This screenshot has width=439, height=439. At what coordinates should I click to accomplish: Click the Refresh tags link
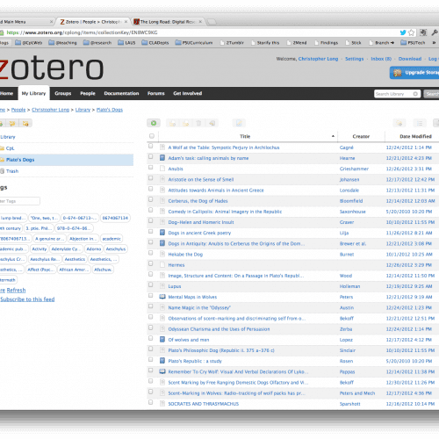tap(16, 290)
